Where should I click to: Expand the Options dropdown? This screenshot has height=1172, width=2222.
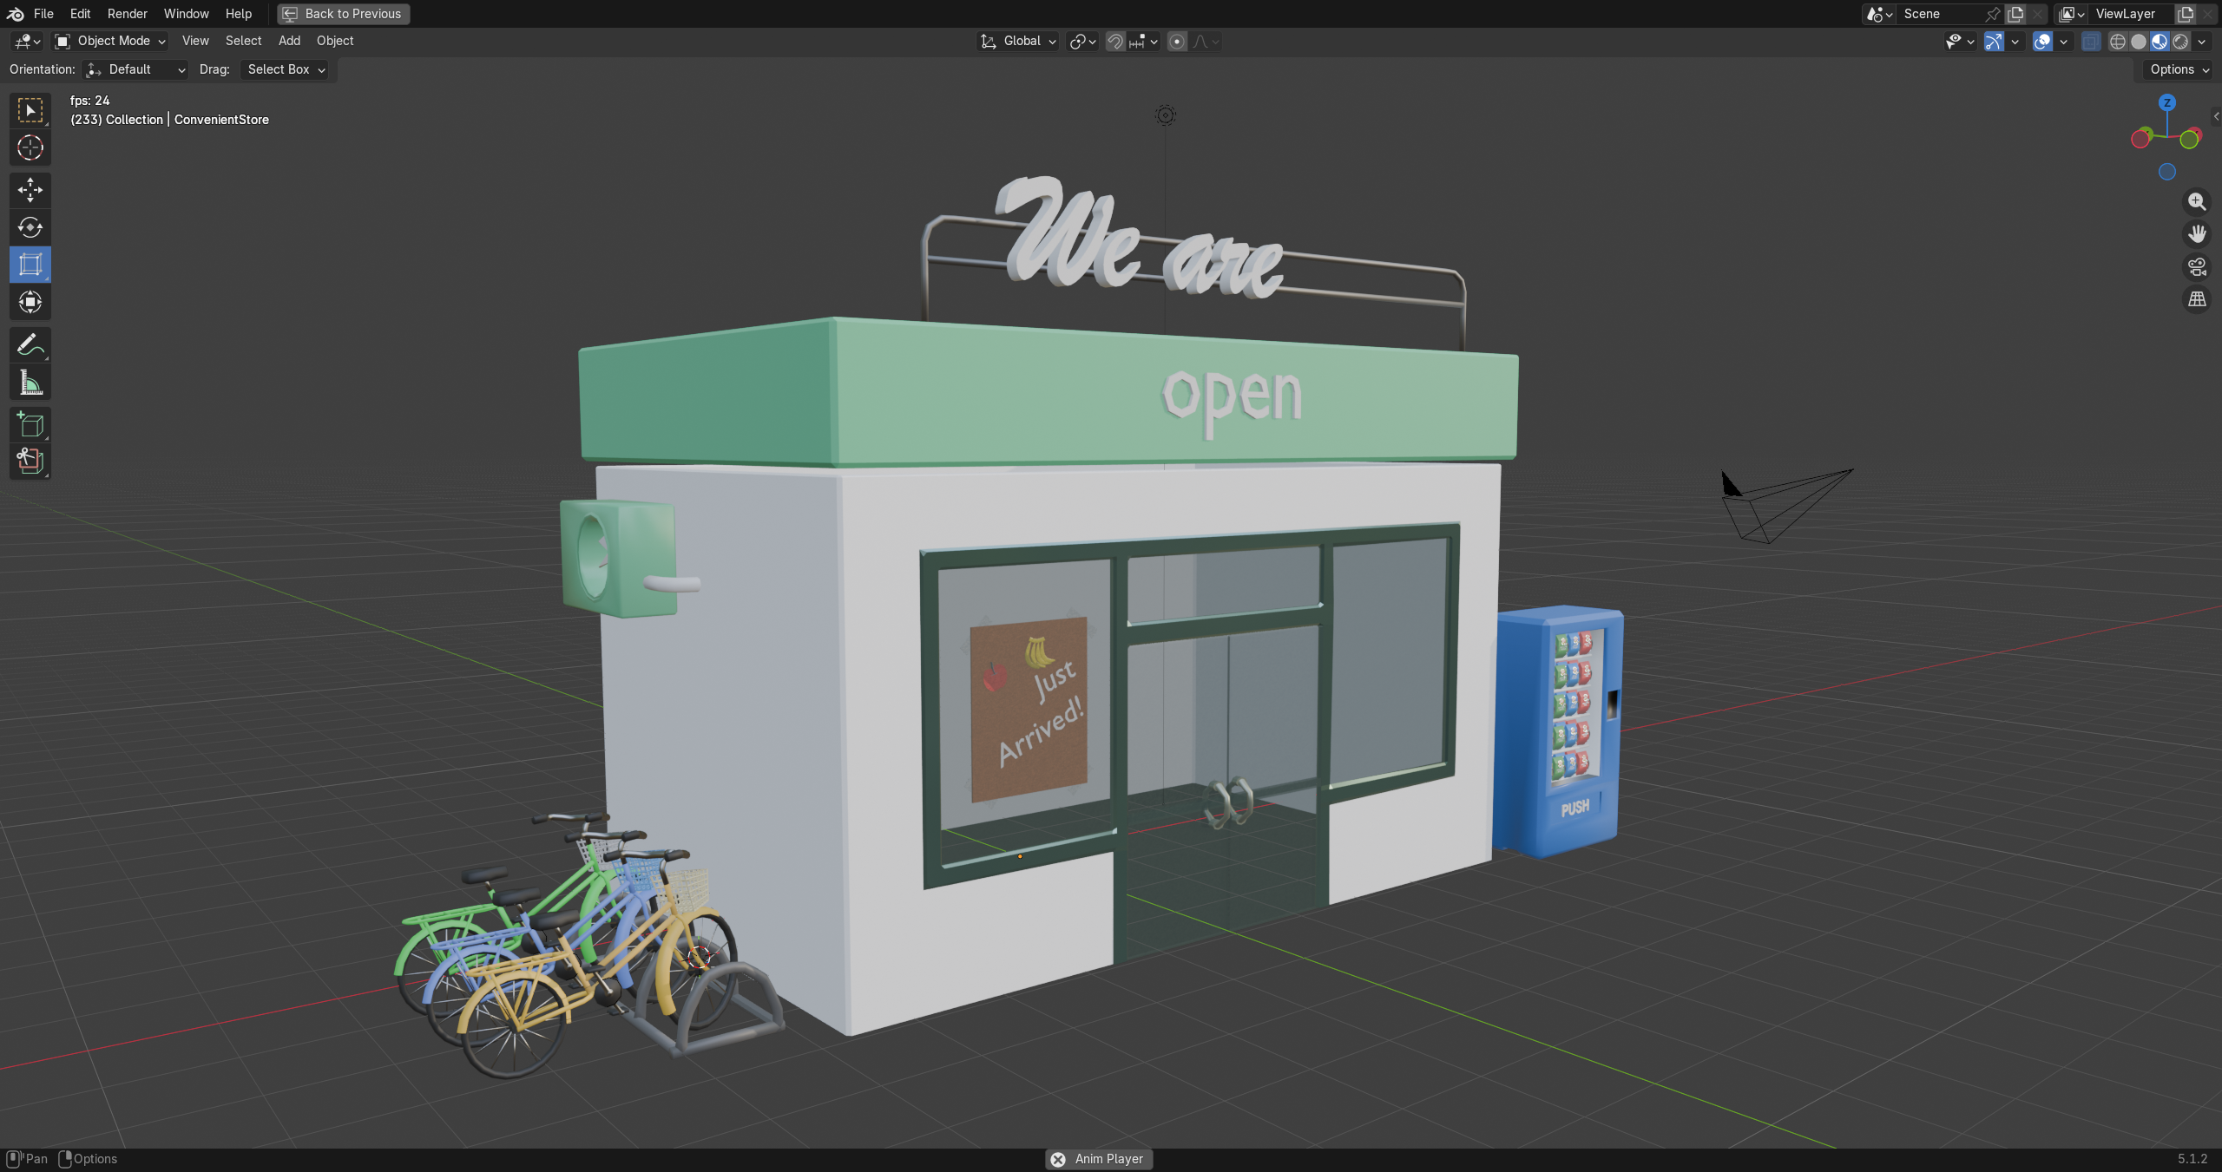[2179, 69]
